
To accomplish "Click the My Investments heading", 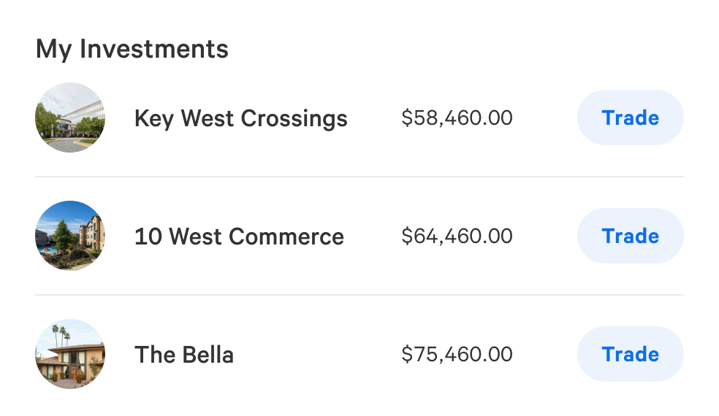I will click(x=132, y=50).
